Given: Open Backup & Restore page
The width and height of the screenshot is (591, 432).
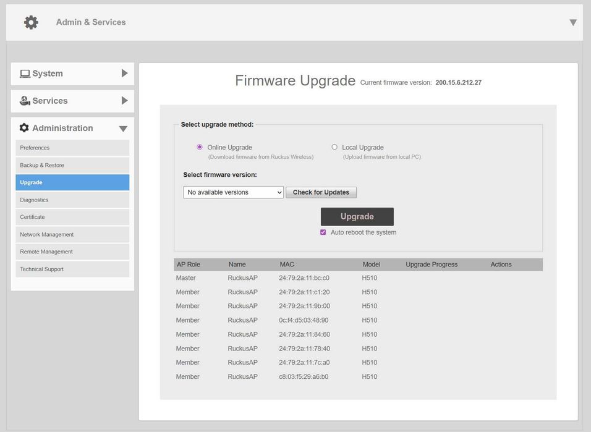Looking at the screenshot, I should click(x=72, y=165).
